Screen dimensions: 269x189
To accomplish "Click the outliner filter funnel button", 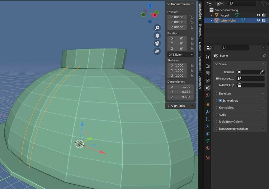I will 263,3.
